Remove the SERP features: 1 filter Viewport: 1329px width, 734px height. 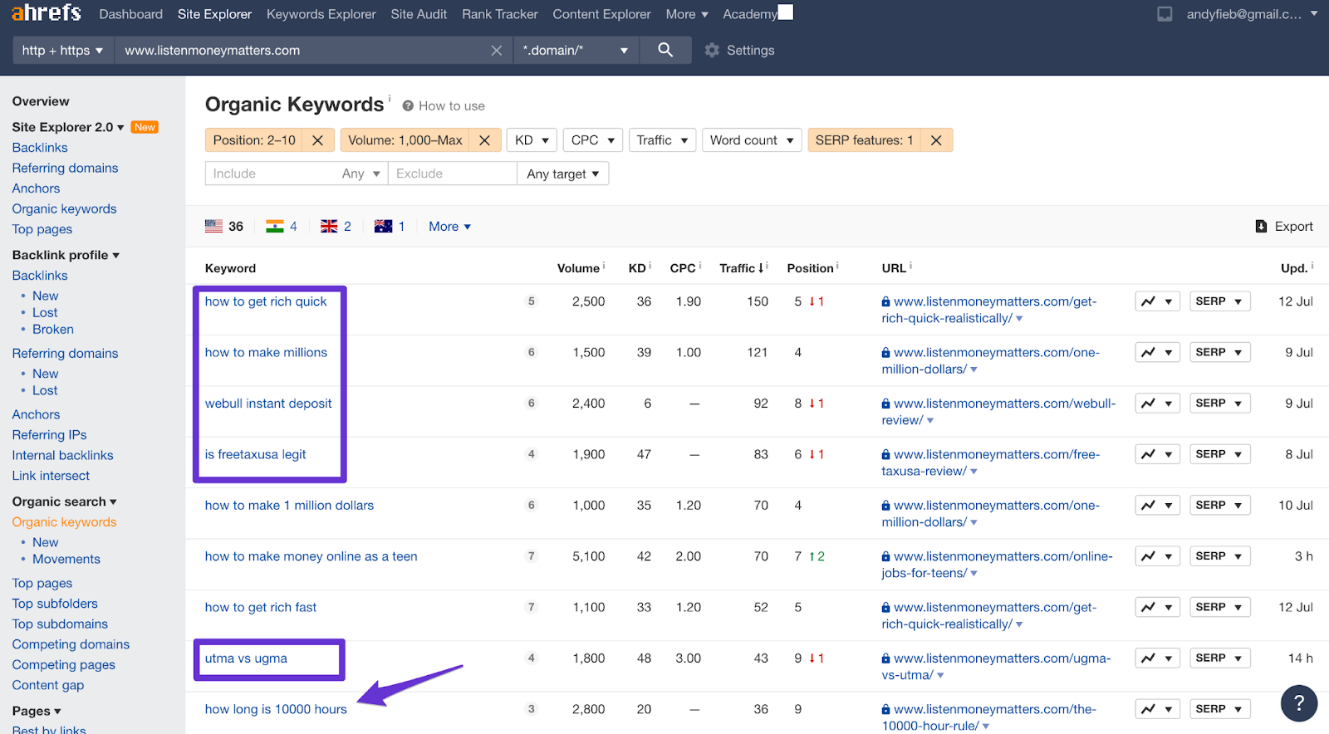tap(936, 140)
